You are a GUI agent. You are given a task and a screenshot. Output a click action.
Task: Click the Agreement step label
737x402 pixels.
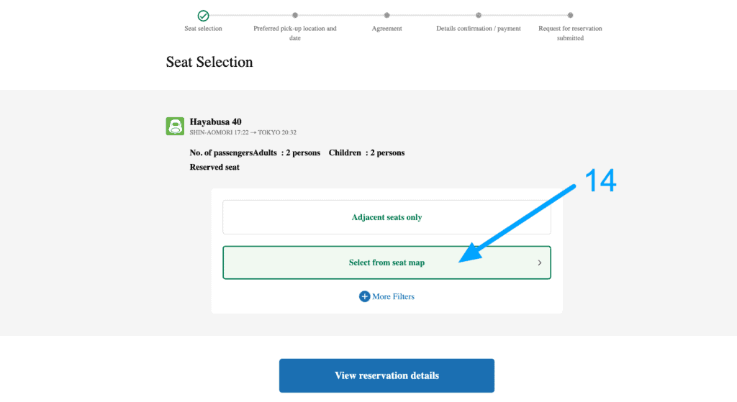click(x=386, y=28)
